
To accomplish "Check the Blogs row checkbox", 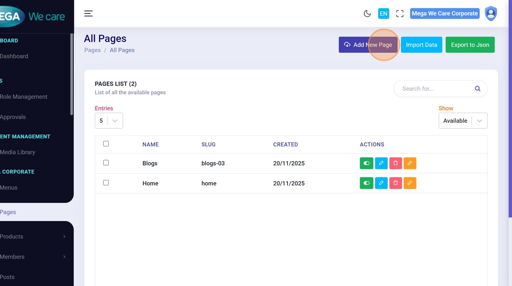I will coord(106,163).
